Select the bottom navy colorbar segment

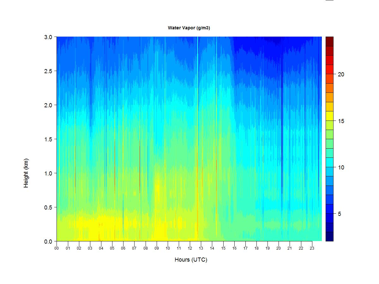(329, 237)
